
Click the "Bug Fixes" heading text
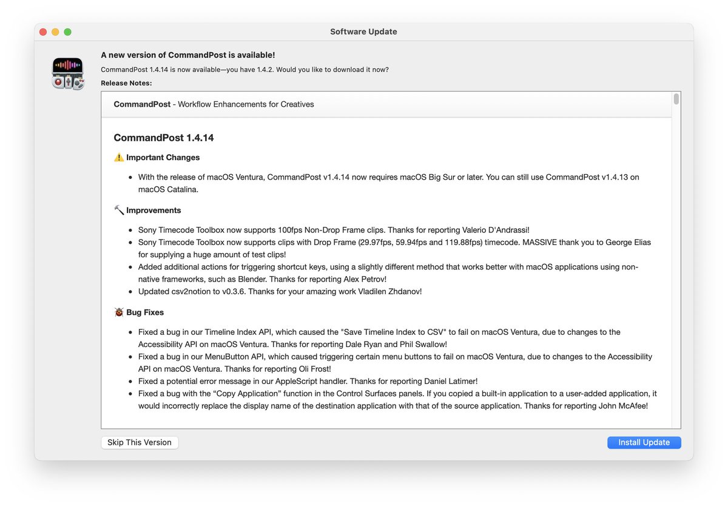[x=145, y=312]
